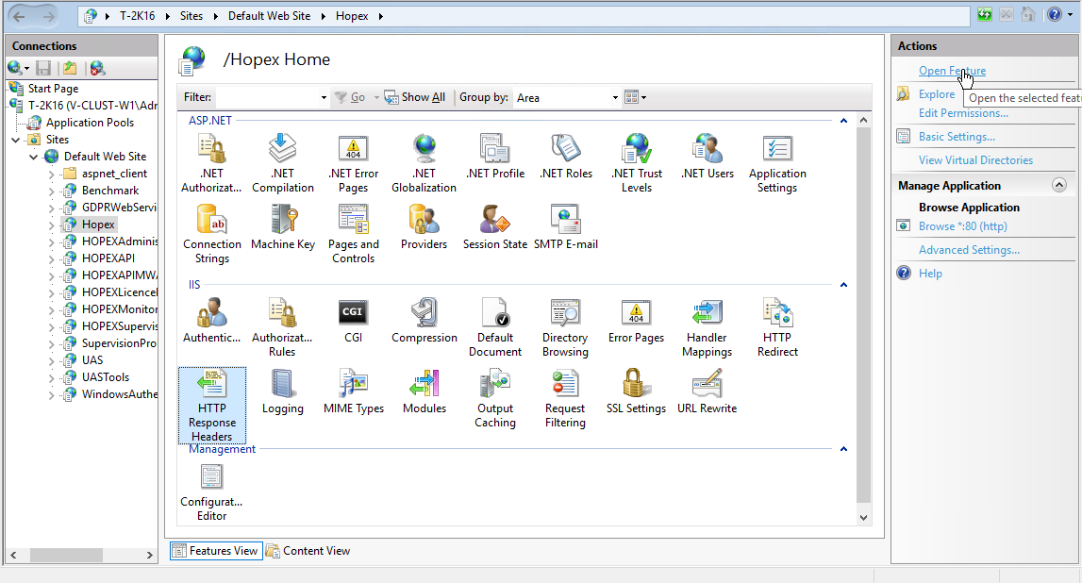
Task: Collapse the ASP.NET group section
Action: (x=843, y=121)
